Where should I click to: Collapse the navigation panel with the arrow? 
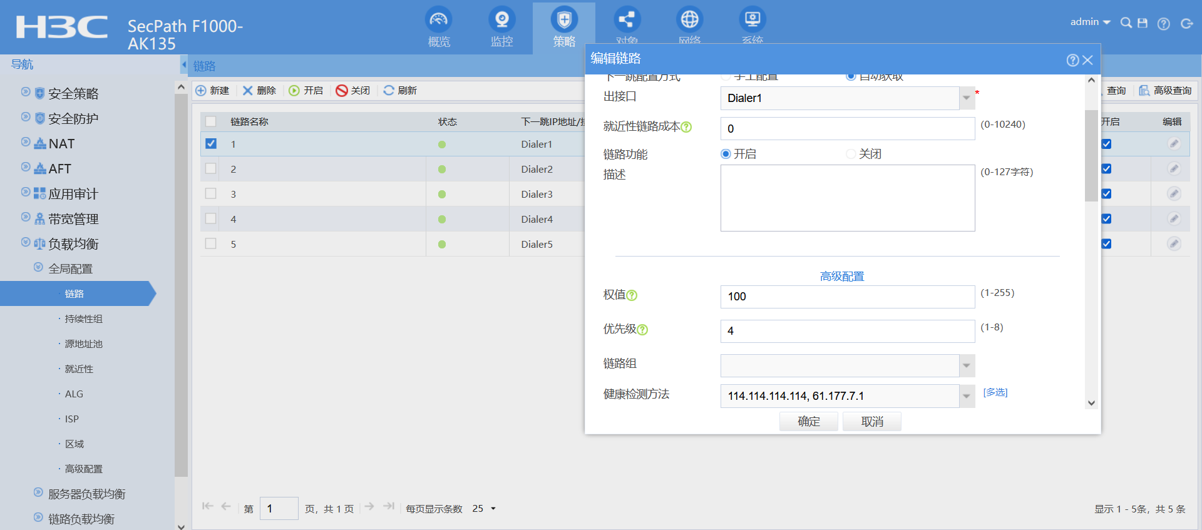coord(184,64)
